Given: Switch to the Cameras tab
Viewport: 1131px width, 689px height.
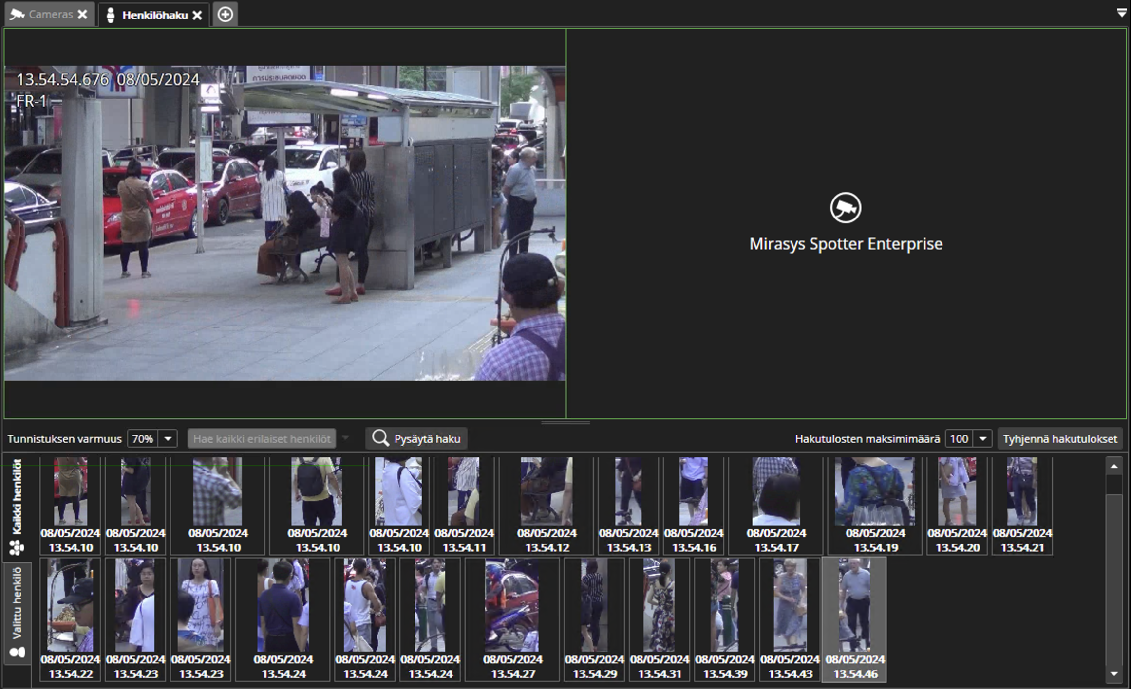Looking at the screenshot, I should pos(50,15).
